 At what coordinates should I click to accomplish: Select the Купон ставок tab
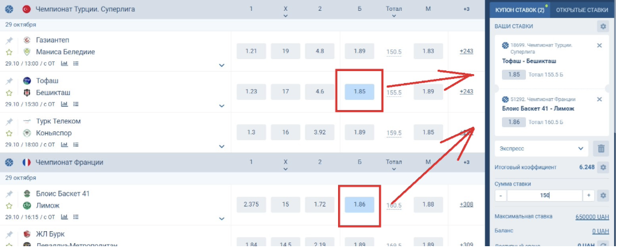point(519,10)
